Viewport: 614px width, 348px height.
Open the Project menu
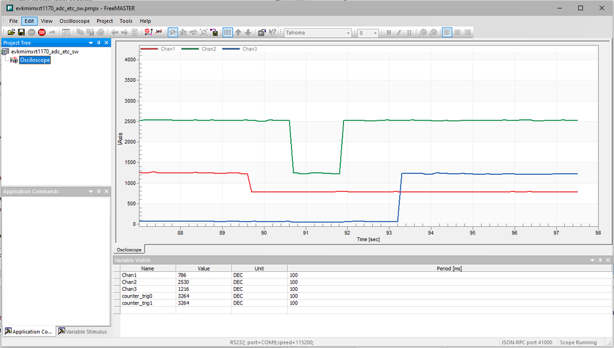pos(105,21)
